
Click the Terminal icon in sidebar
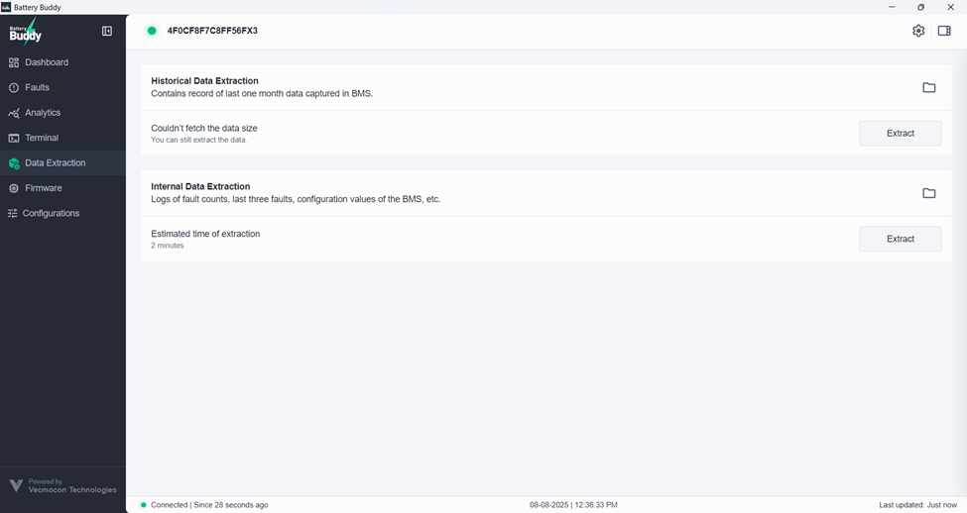(x=14, y=139)
